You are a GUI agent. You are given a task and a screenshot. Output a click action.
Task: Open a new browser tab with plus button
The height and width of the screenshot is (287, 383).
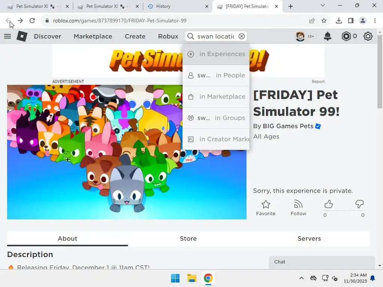tap(290, 6)
